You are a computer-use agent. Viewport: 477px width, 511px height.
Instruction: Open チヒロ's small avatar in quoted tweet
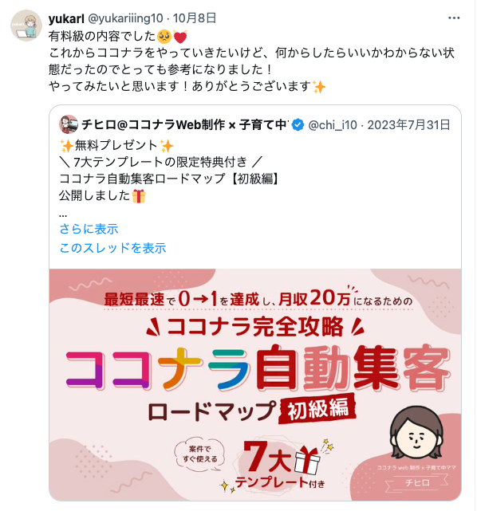click(x=69, y=124)
